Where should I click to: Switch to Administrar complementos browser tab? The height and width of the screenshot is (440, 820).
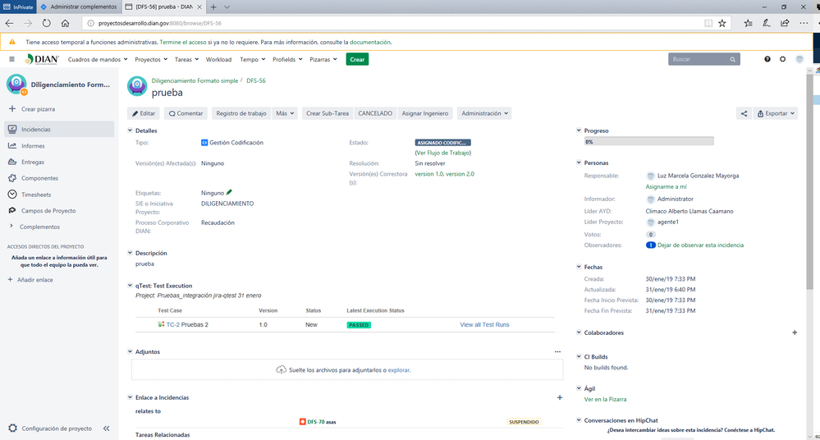79,7
